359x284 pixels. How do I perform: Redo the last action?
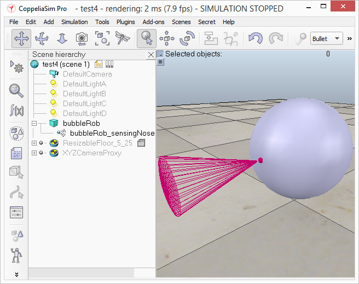(x=276, y=38)
